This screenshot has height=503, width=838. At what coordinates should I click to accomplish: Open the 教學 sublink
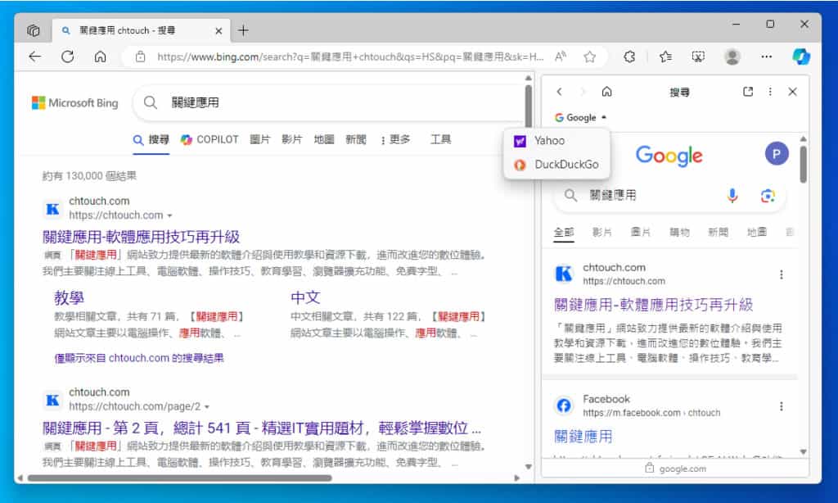[x=69, y=297]
